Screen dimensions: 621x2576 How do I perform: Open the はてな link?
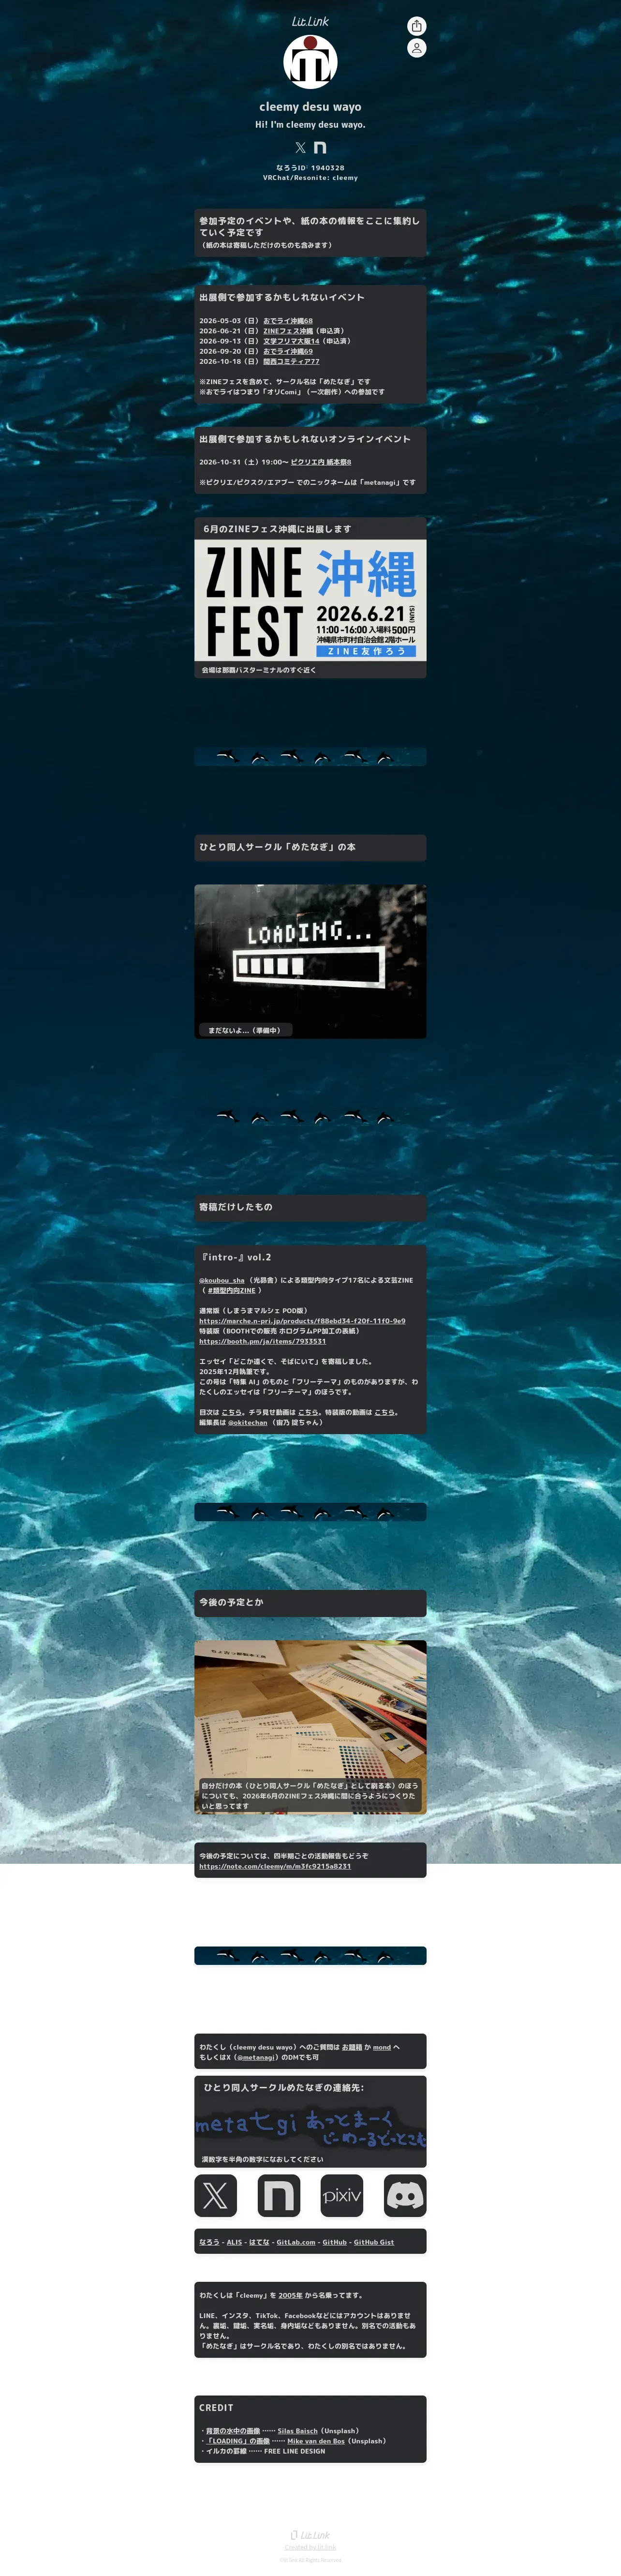point(259,2242)
